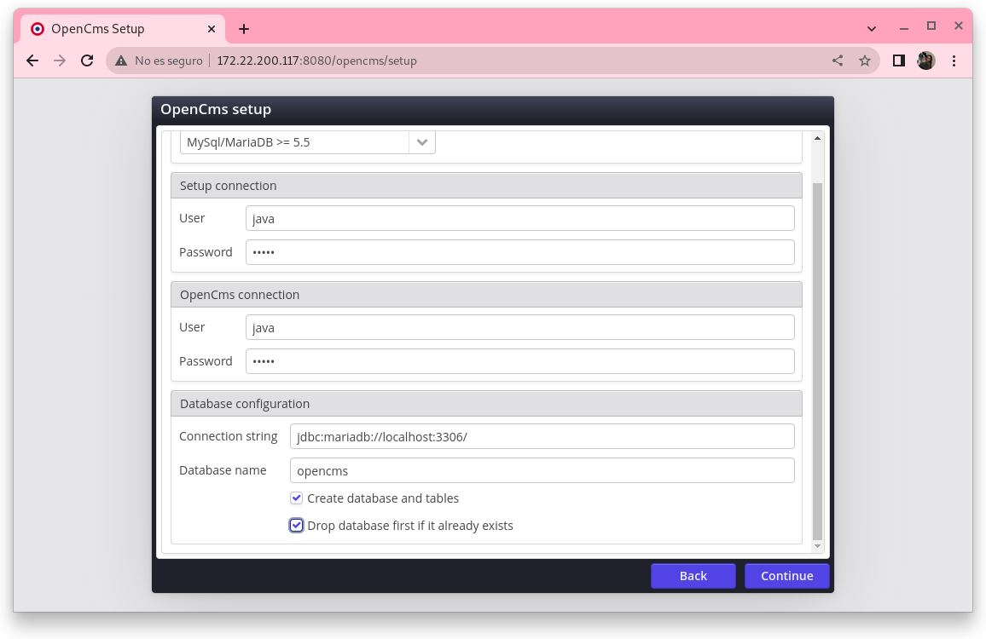Open a new browser tab

[x=244, y=29]
